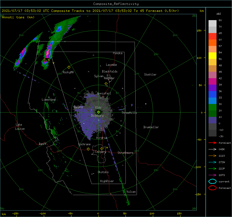
Task: Click the HighRiver town label
Action: [107, 181]
